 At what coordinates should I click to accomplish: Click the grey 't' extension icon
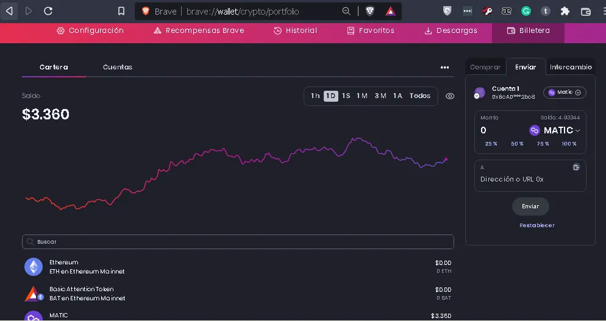click(x=545, y=11)
